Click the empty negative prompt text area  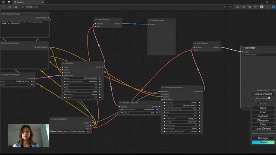tap(25, 59)
